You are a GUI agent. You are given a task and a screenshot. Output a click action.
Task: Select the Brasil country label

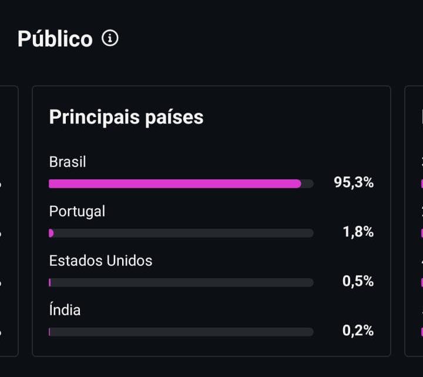pyautogui.click(x=68, y=162)
